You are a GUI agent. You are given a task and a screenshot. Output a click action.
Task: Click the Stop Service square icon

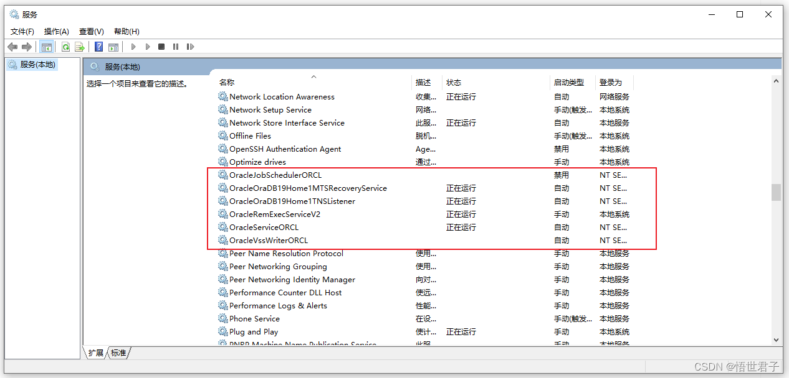[x=161, y=47]
